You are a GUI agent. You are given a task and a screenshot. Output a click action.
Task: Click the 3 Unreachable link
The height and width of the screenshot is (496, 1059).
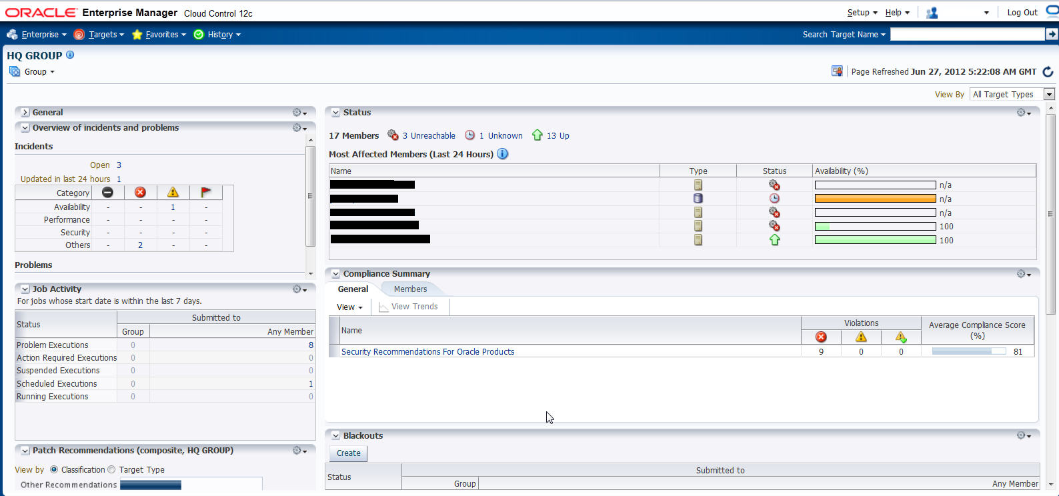pos(429,136)
